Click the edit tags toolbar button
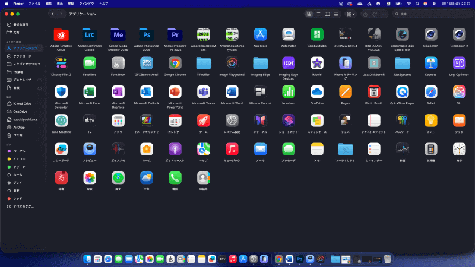 tap(375, 14)
